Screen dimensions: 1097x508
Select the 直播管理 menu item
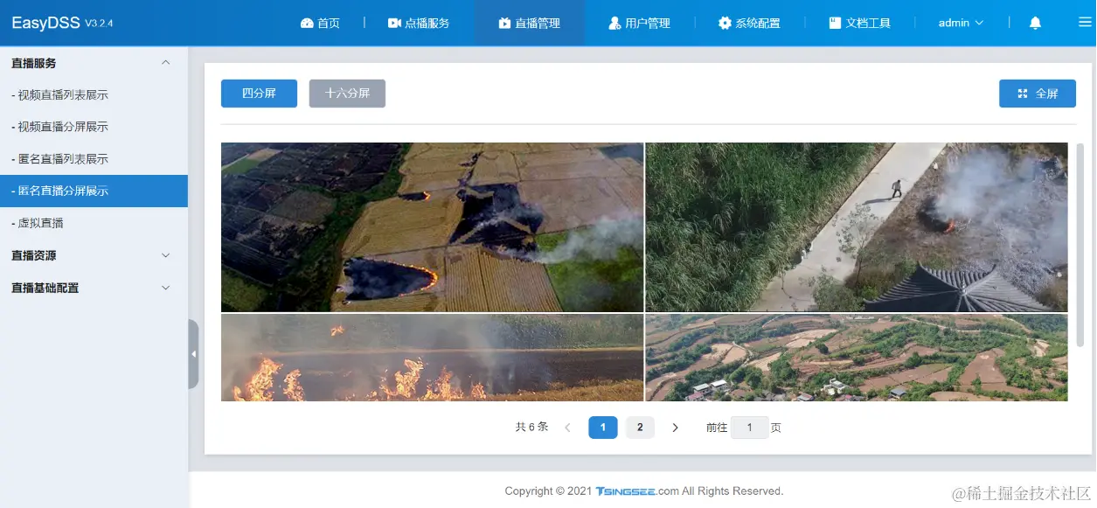(530, 23)
